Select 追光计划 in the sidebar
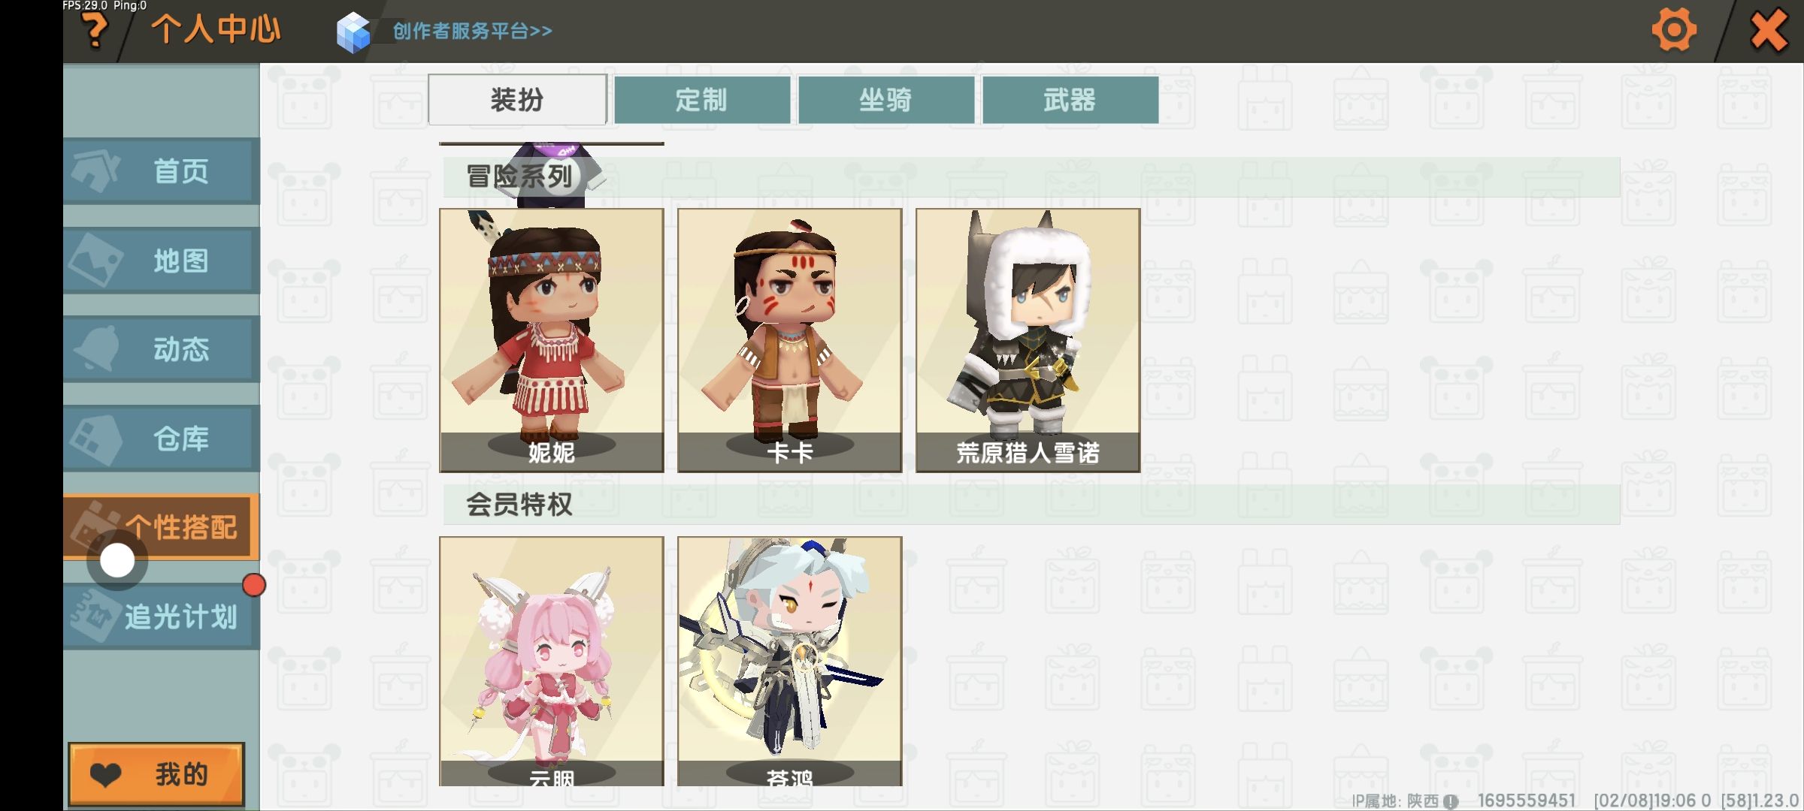 click(x=162, y=617)
